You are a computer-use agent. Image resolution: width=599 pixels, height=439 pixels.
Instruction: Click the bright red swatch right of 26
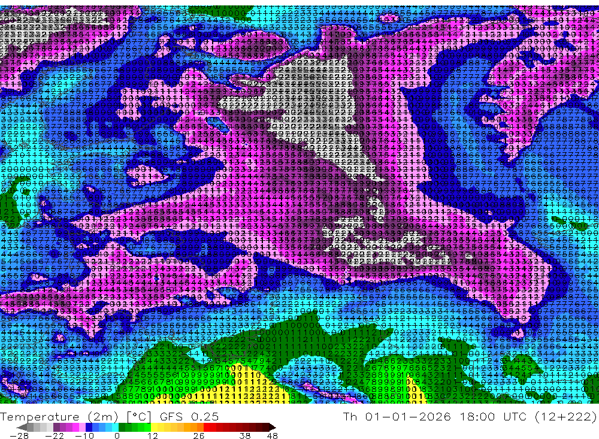point(207,427)
